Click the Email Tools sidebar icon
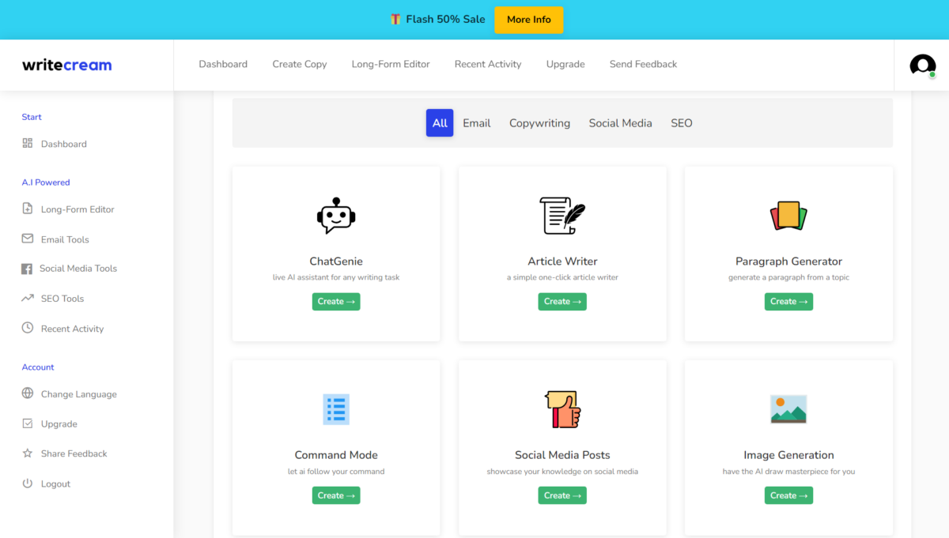 point(27,239)
